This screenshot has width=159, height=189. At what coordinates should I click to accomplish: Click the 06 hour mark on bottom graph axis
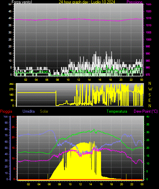click(x=49, y=184)
